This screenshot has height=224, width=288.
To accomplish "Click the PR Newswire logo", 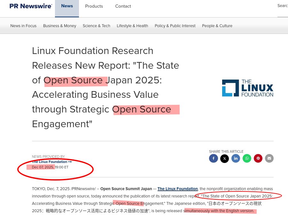I will coord(31,6).
